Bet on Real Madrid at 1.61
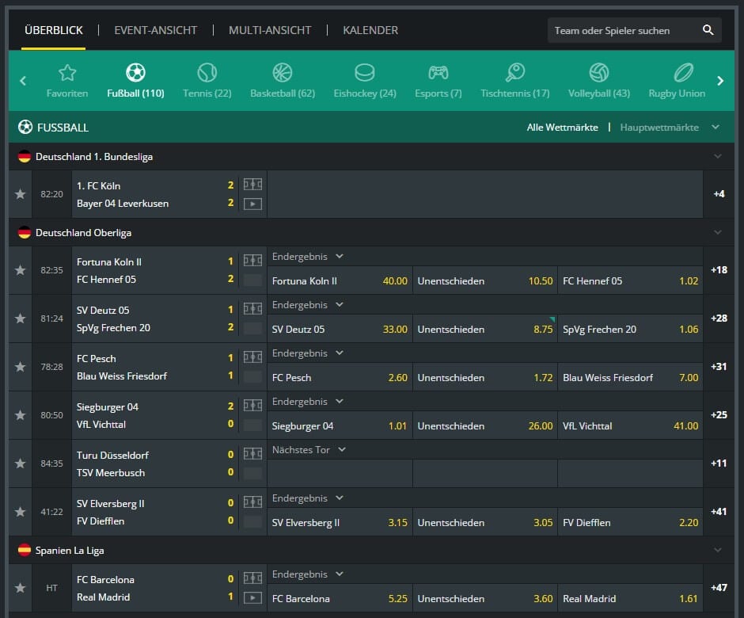 click(630, 598)
